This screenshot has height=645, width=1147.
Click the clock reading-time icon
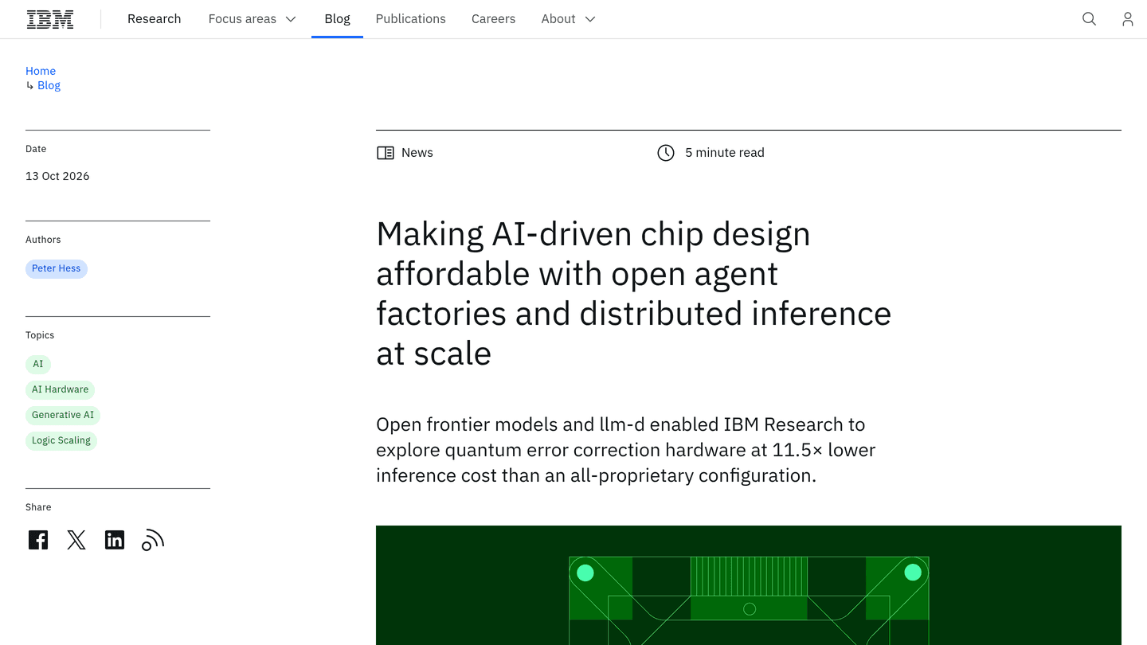tap(666, 153)
